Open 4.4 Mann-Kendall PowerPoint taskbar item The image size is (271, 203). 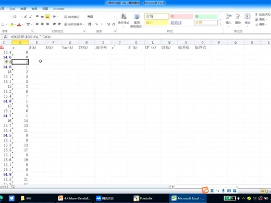pyautogui.click(x=75, y=198)
